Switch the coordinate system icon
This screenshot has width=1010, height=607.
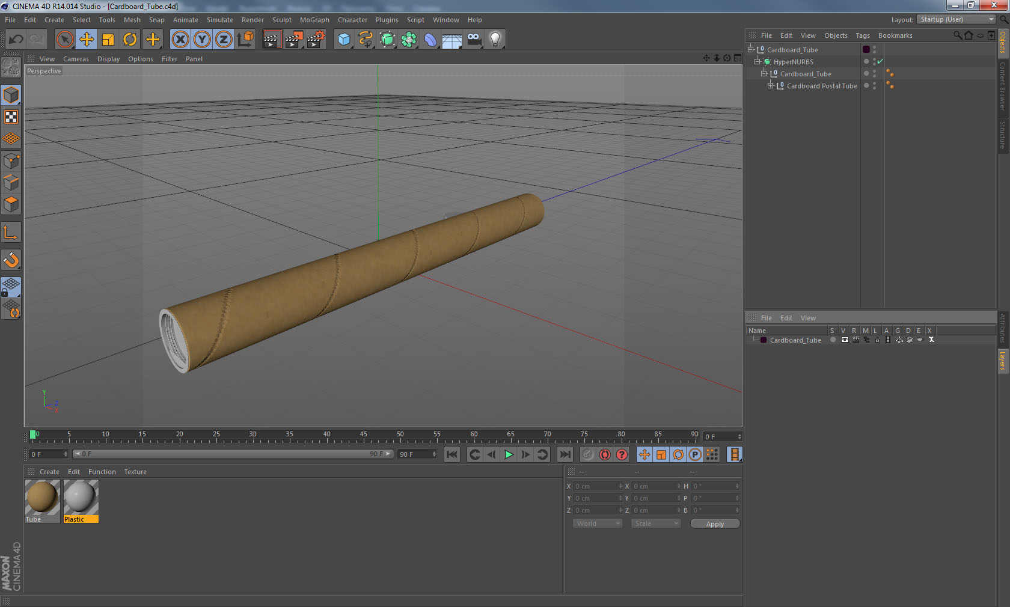click(x=245, y=40)
